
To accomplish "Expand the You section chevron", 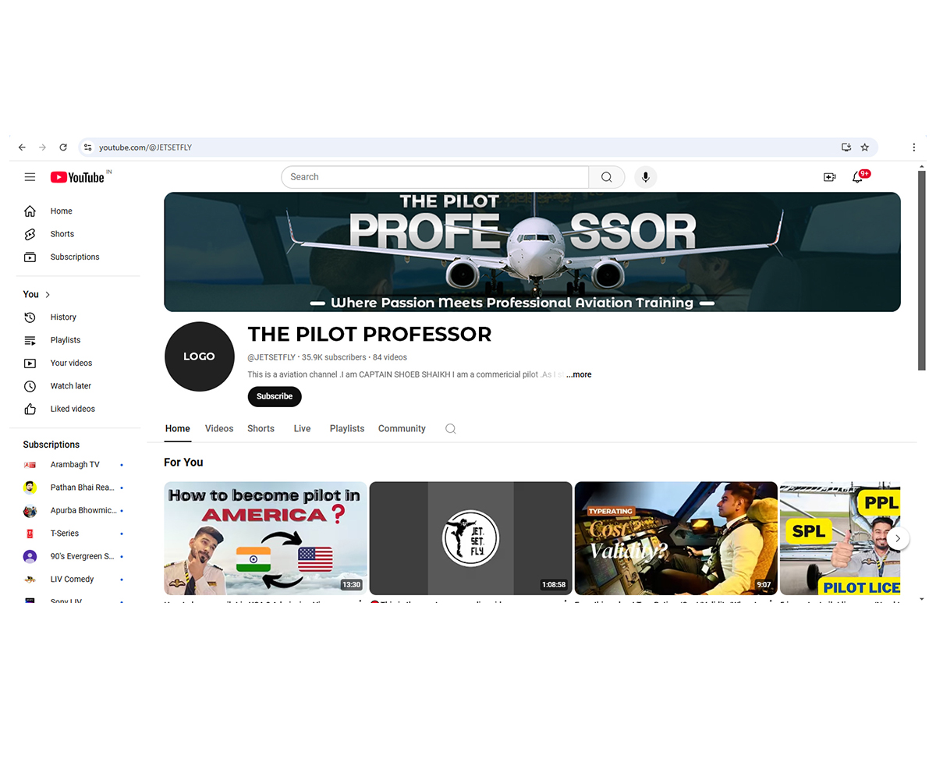I will [48, 294].
